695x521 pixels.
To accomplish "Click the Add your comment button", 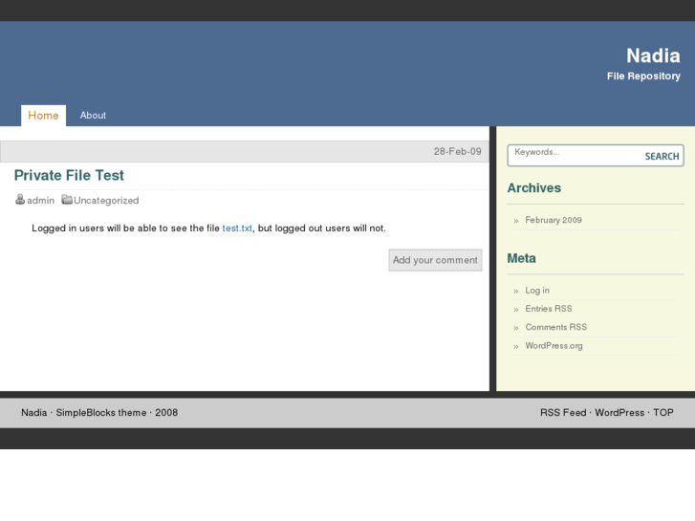I will tap(435, 260).
